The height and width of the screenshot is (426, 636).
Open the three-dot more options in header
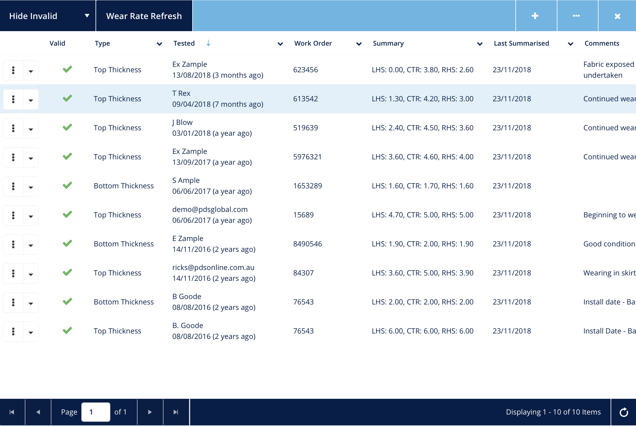(x=576, y=16)
